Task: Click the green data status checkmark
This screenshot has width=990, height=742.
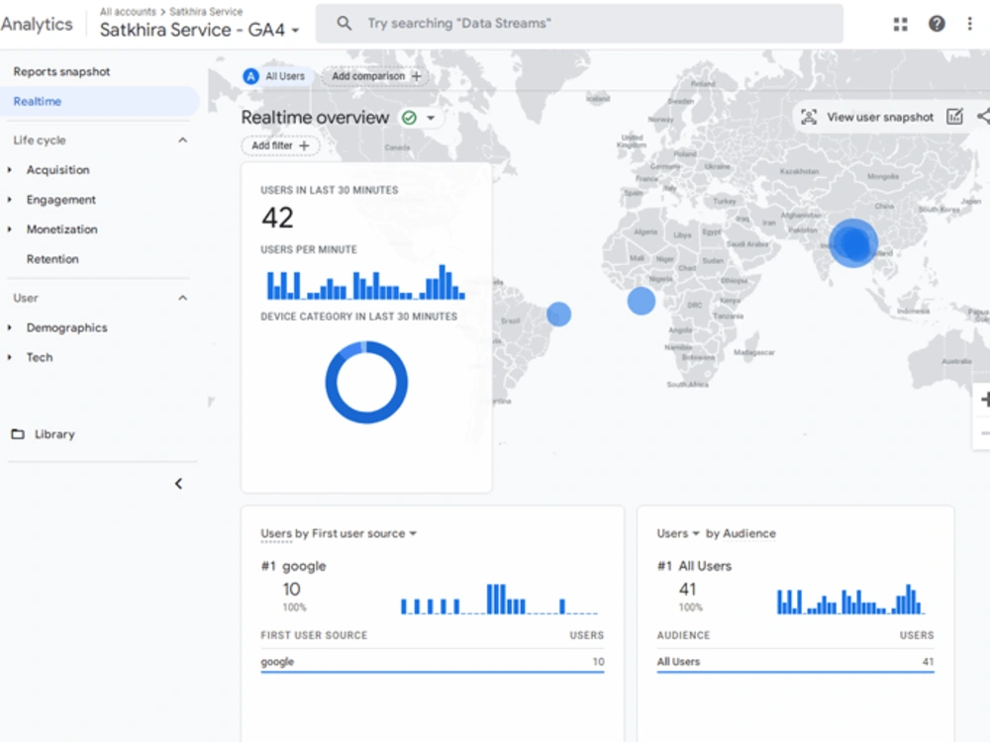Action: (409, 118)
